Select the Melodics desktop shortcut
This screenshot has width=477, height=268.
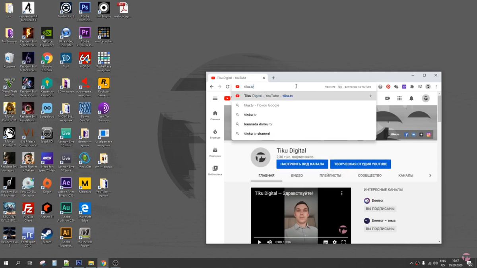click(85, 185)
